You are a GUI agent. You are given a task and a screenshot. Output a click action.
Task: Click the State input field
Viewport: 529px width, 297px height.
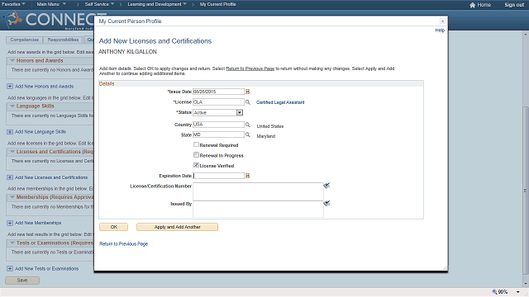pos(218,134)
